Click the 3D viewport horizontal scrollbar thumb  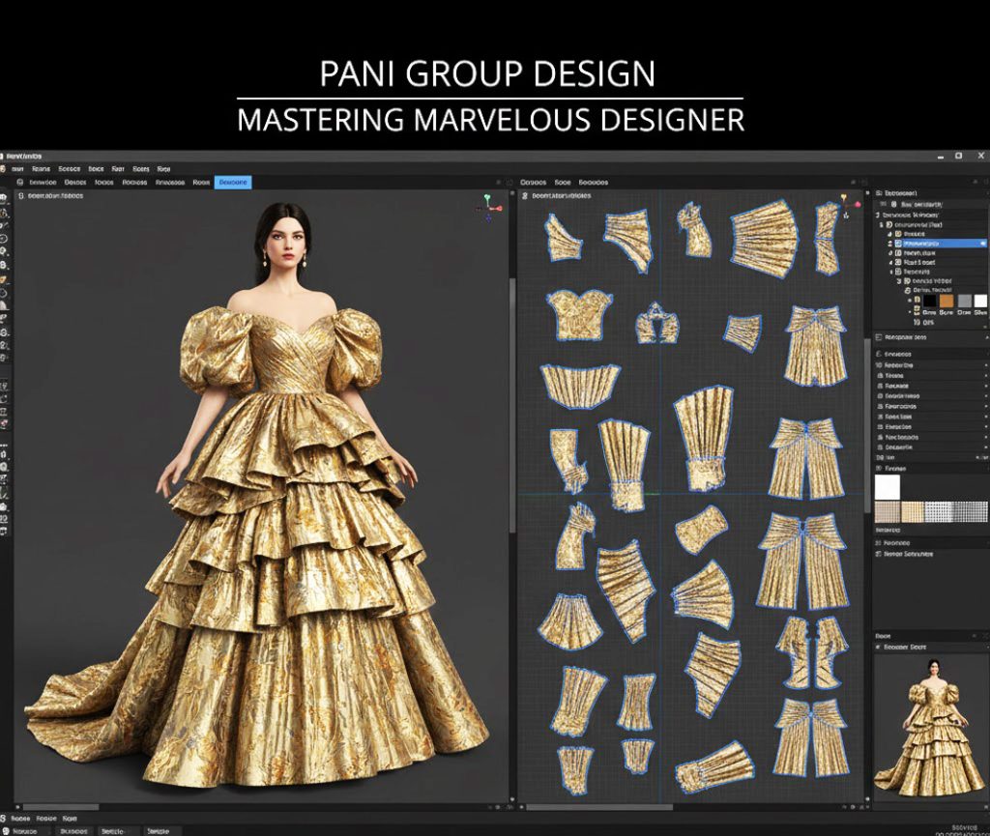coord(61,807)
